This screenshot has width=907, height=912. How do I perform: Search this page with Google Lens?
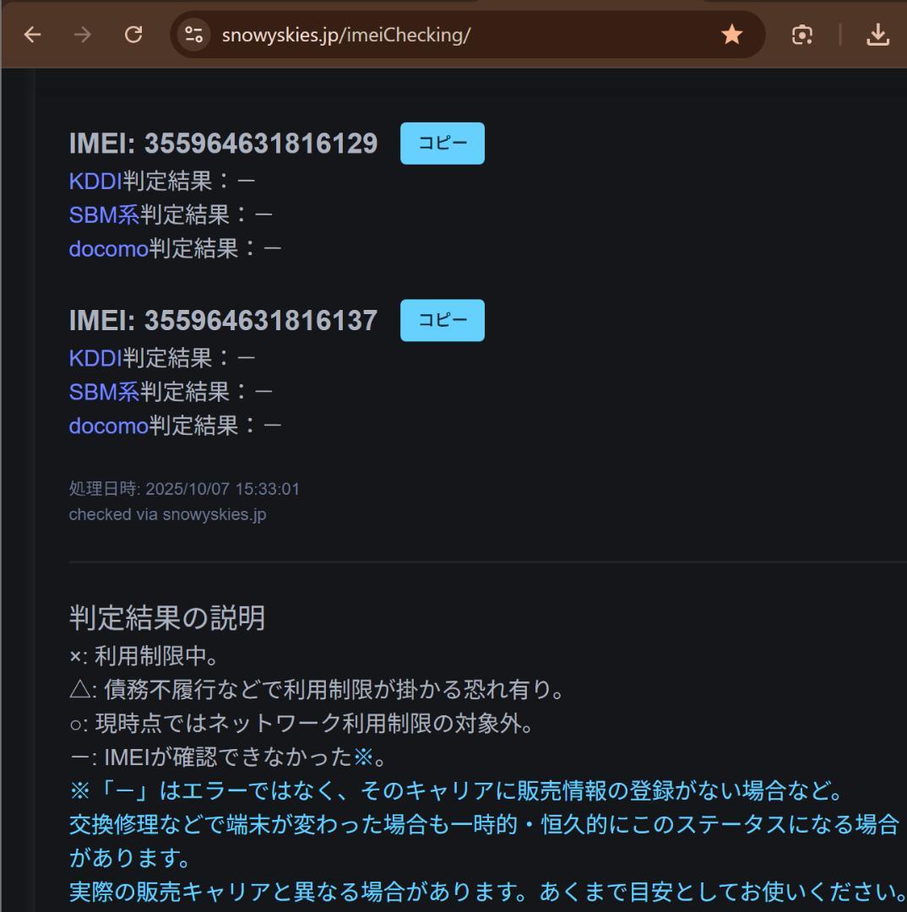pos(801,35)
